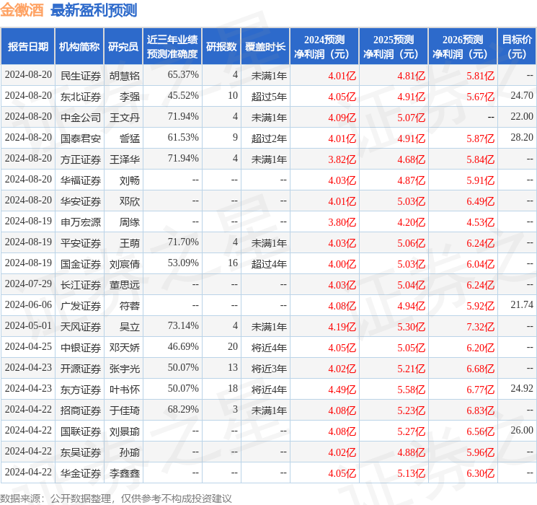537x505 pixels.
Task: Select the 广发证券 institution cell
Action: 81,306
